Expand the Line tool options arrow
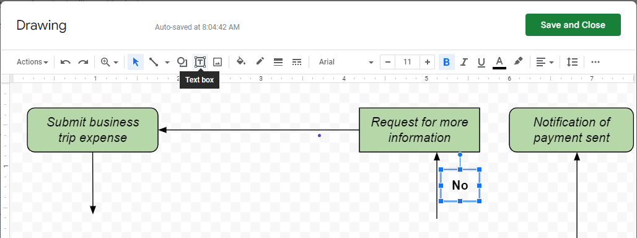This screenshot has width=637, height=238. 167,63
